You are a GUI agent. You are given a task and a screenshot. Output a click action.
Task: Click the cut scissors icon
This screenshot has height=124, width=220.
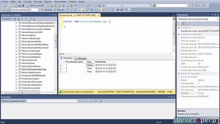coord(64,6)
